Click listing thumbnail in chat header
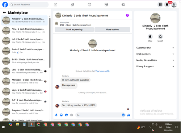Viewport: 181px width, 133px height. tap(58, 15)
